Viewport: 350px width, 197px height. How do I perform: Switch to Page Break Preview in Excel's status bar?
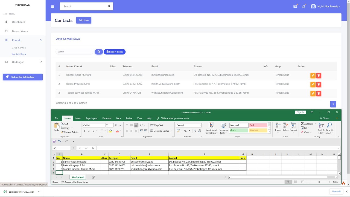(x=303, y=182)
